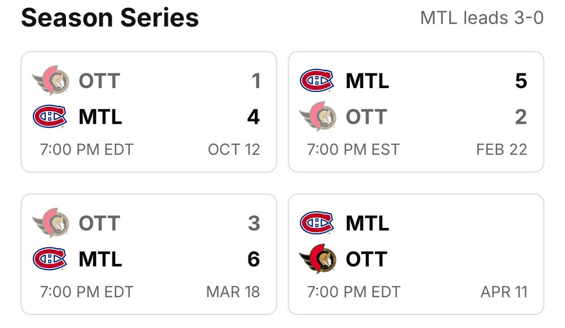Open the upcoming APR 11 game card
The image size is (565, 328).
[416, 254]
